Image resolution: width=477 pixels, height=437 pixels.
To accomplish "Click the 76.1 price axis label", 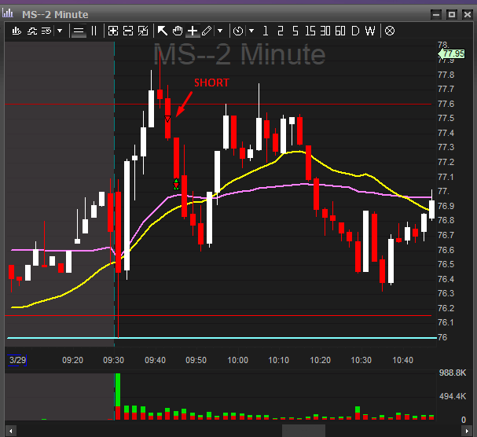I will [x=446, y=322].
